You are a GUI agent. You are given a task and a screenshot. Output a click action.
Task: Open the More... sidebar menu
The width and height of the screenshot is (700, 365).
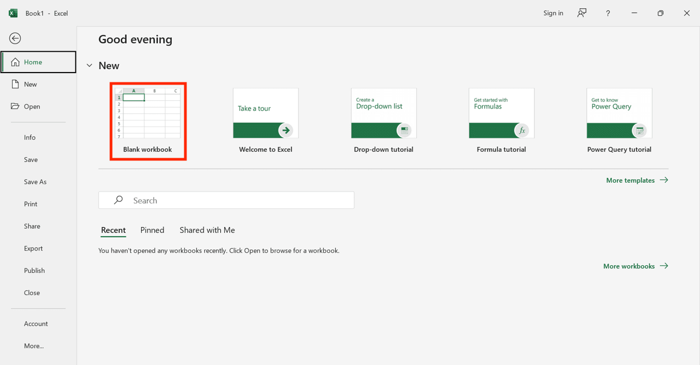click(x=34, y=346)
